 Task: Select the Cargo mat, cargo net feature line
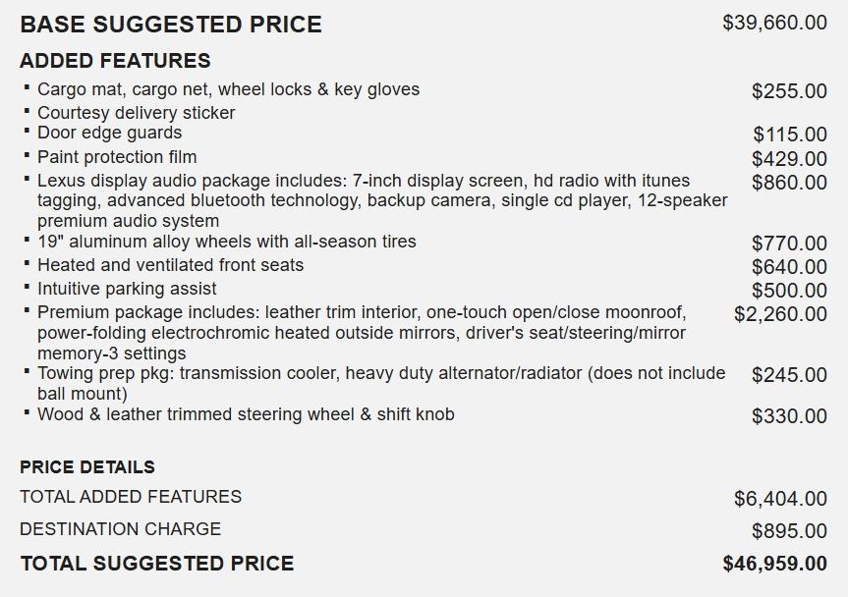point(228,89)
